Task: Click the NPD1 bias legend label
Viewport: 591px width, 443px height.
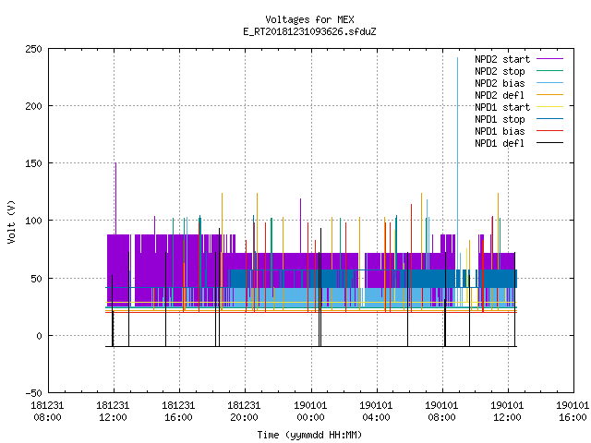Action: pyautogui.click(x=500, y=131)
